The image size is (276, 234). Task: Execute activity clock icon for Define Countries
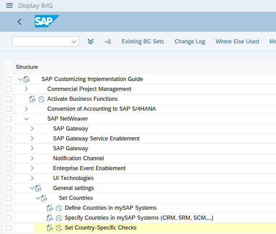tap(59, 208)
